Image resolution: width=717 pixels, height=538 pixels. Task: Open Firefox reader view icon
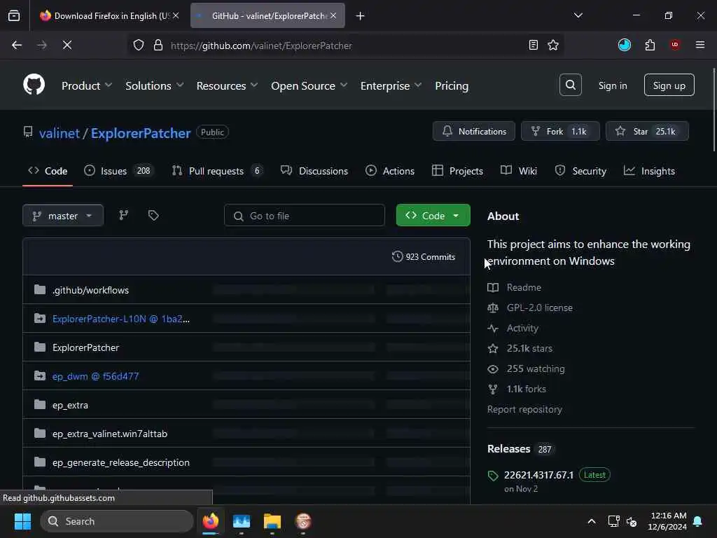(533, 45)
